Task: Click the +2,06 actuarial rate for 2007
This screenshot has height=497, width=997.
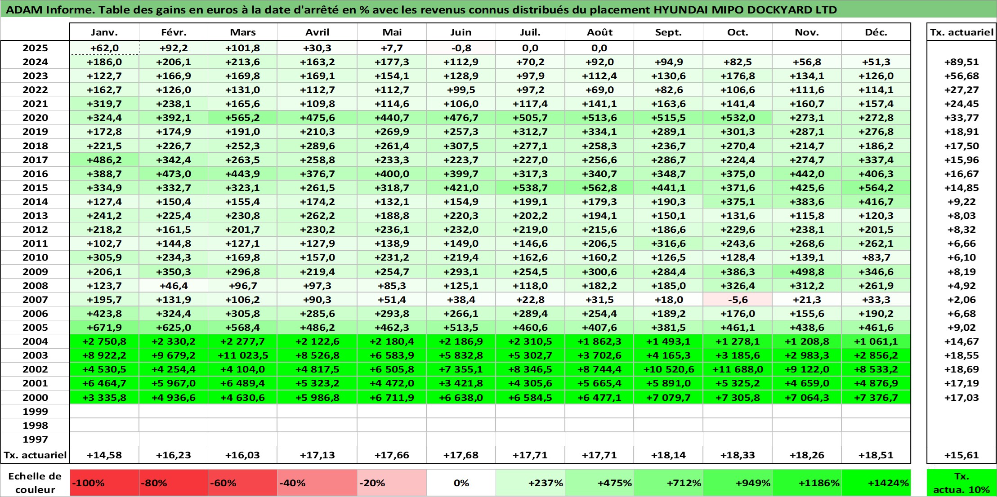Action: tap(961, 299)
